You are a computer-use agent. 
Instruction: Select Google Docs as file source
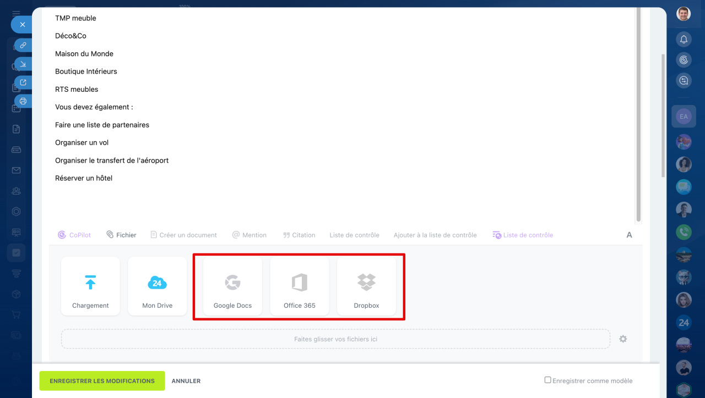click(232, 286)
